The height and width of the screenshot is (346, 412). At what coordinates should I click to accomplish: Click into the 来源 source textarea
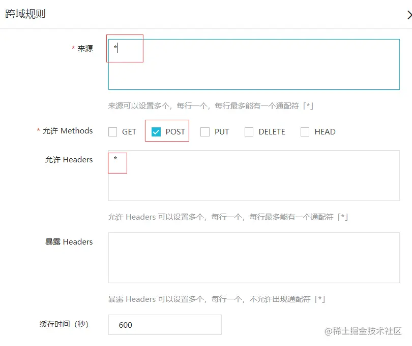254,64
